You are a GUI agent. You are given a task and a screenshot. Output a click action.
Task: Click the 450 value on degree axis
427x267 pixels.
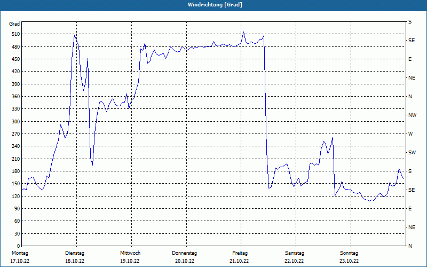coord(15,59)
